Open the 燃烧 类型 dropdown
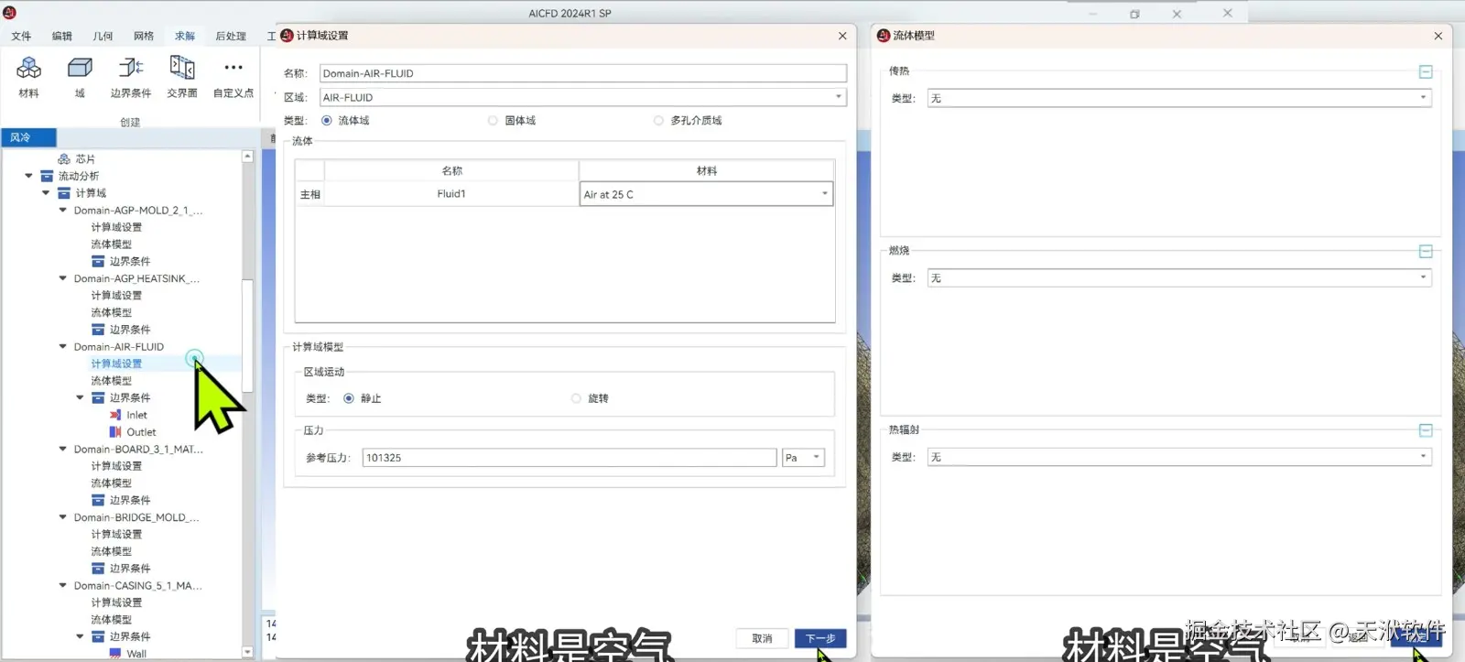 coord(1179,277)
